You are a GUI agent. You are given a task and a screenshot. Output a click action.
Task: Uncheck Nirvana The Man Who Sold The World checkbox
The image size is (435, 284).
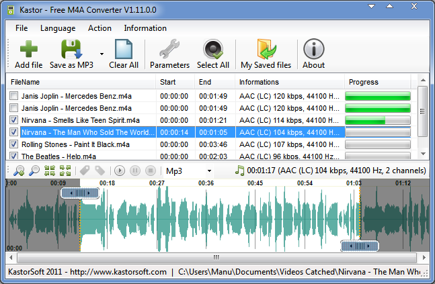click(x=13, y=132)
